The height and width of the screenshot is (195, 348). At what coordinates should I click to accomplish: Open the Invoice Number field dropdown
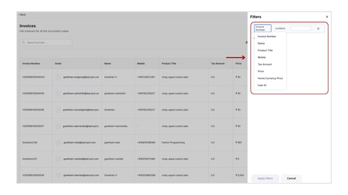pyautogui.click(x=263, y=29)
